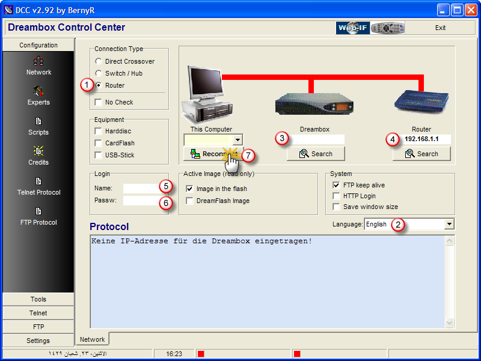Select Router connection type
Viewport: 481px width, 361px height.
(99, 85)
